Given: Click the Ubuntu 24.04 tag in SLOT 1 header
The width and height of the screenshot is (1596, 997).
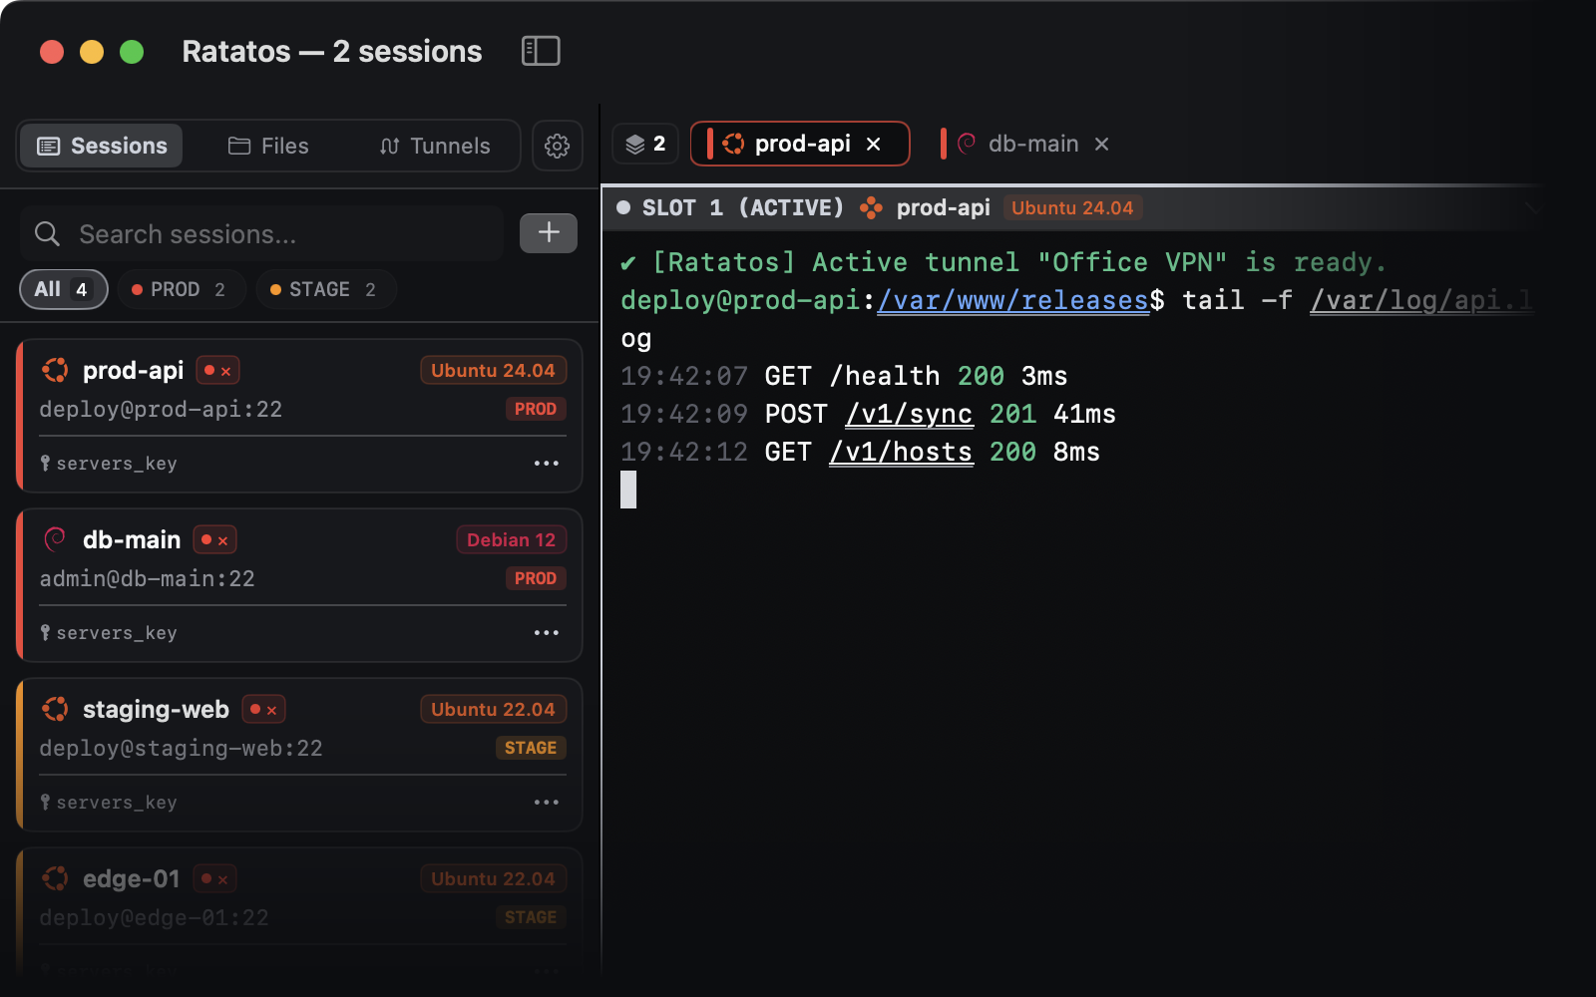Looking at the screenshot, I should pyautogui.click(x=1072, y=207).
